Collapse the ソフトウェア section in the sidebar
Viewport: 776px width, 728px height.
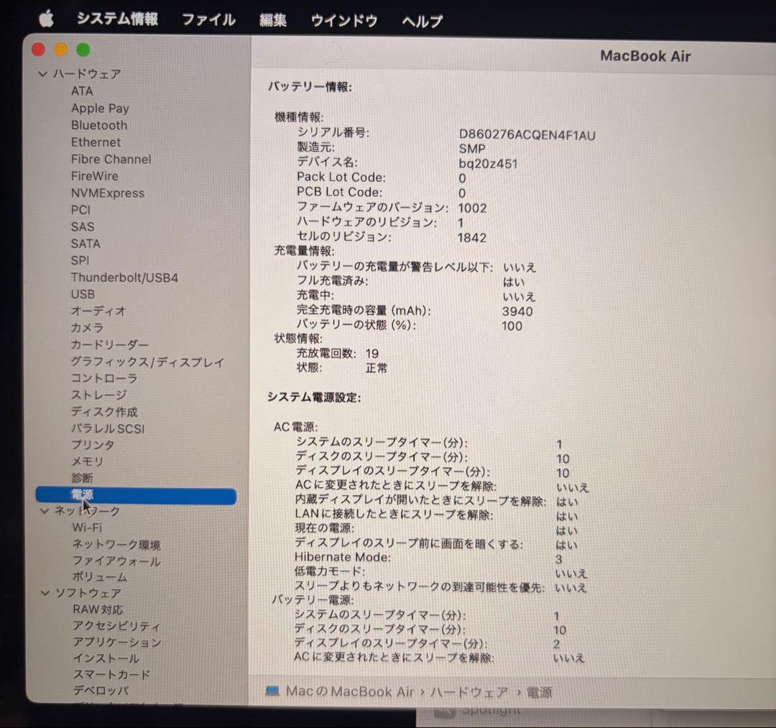[44, 592]
